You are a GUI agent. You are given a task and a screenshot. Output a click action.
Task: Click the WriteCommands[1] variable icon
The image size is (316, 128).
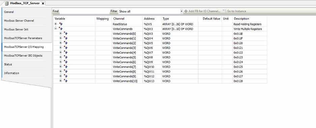[65, 38]
